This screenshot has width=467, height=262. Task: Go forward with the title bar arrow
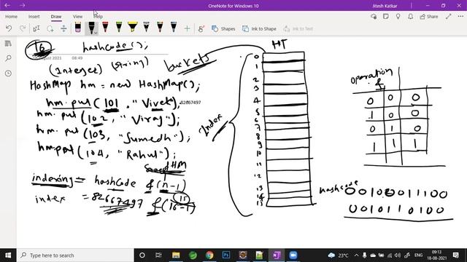point(23,5)
